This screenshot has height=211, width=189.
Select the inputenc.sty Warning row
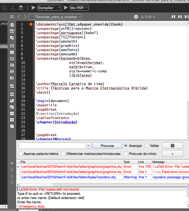pyautogui.click(x=102, y=177)
